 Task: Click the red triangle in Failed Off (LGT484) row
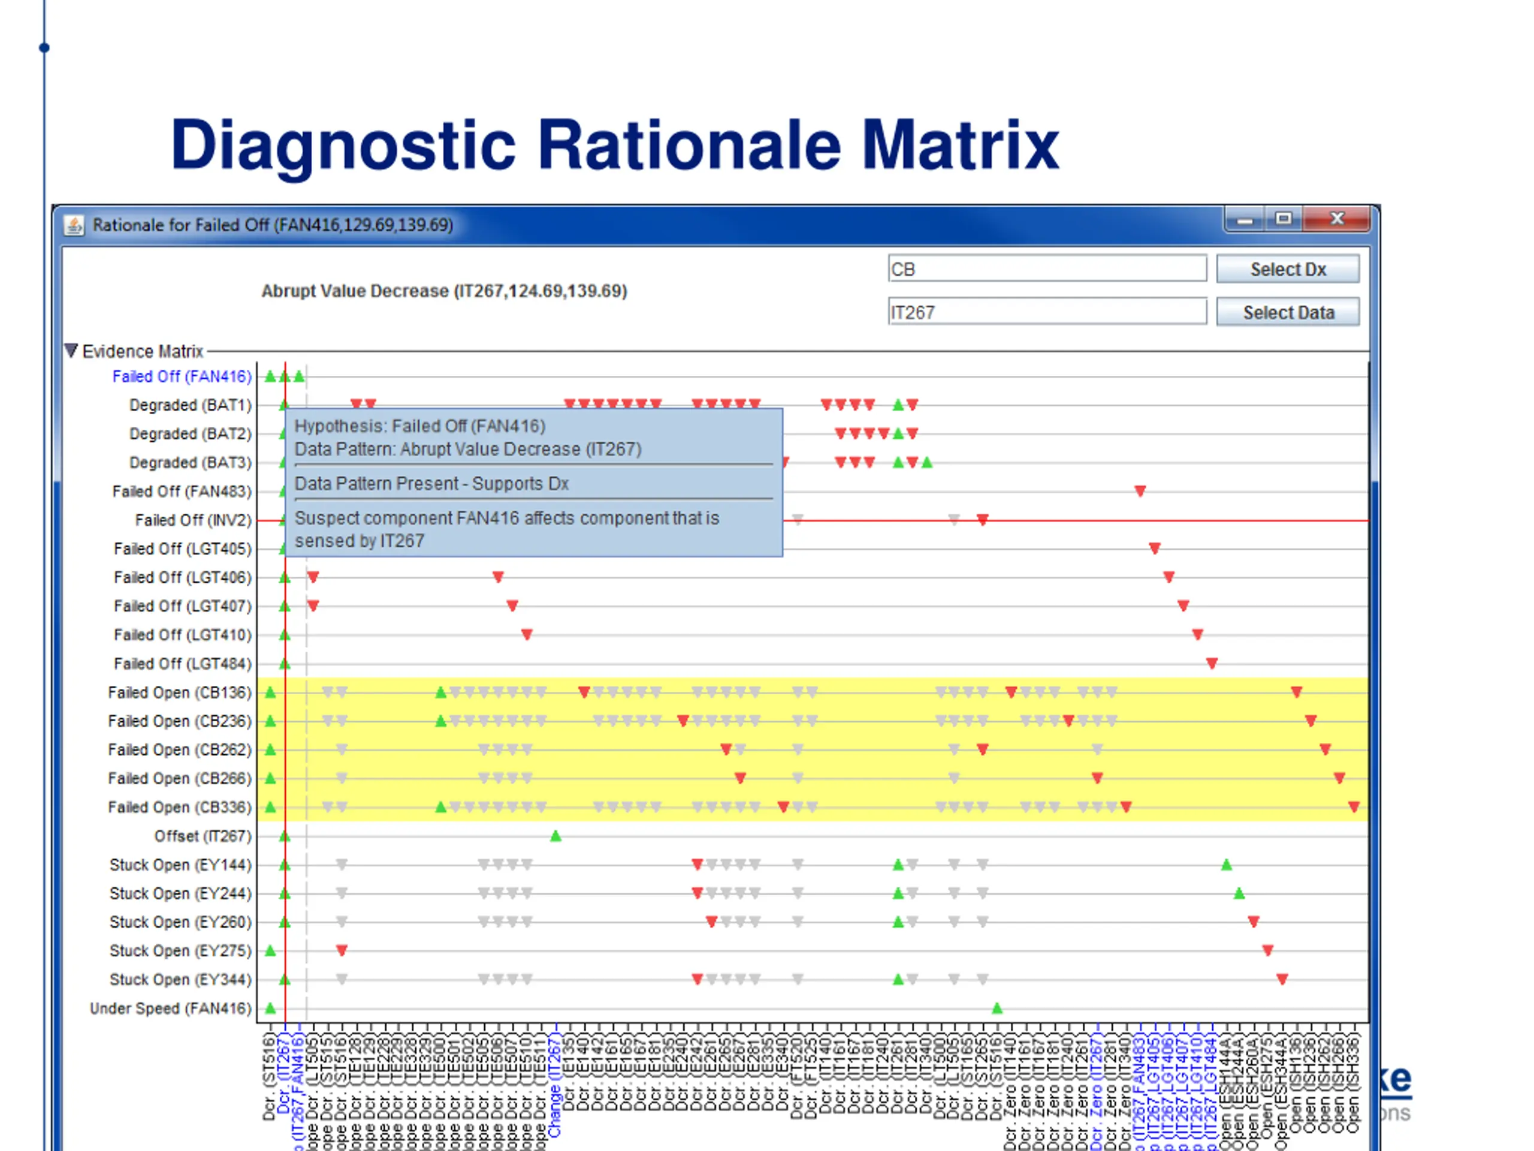click(1212, 664)
